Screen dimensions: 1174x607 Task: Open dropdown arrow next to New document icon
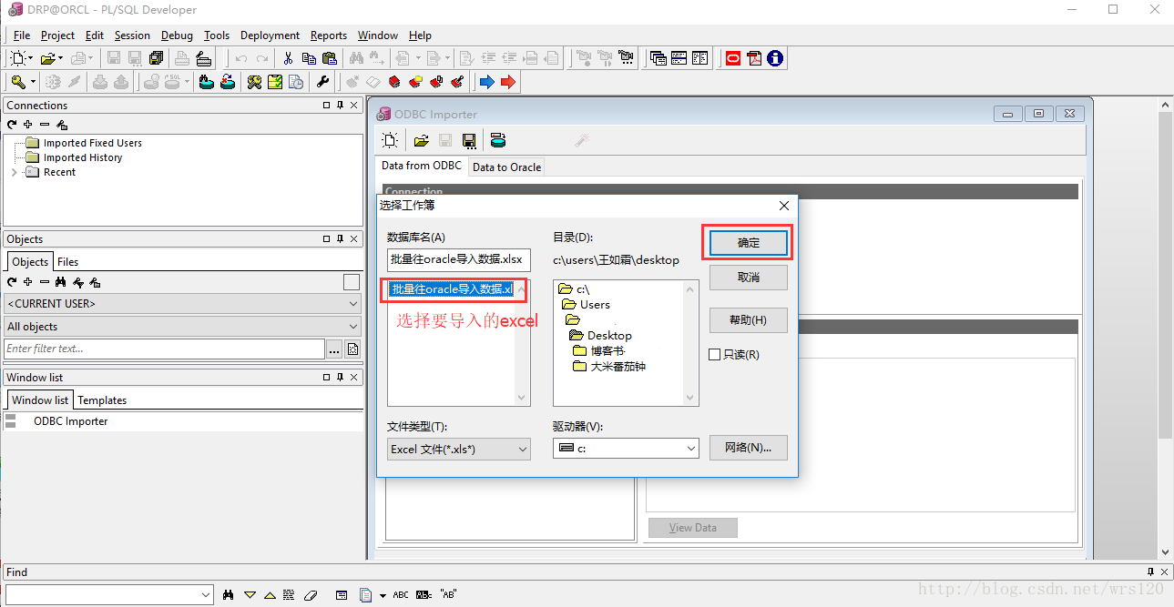[x=31, y=58]
